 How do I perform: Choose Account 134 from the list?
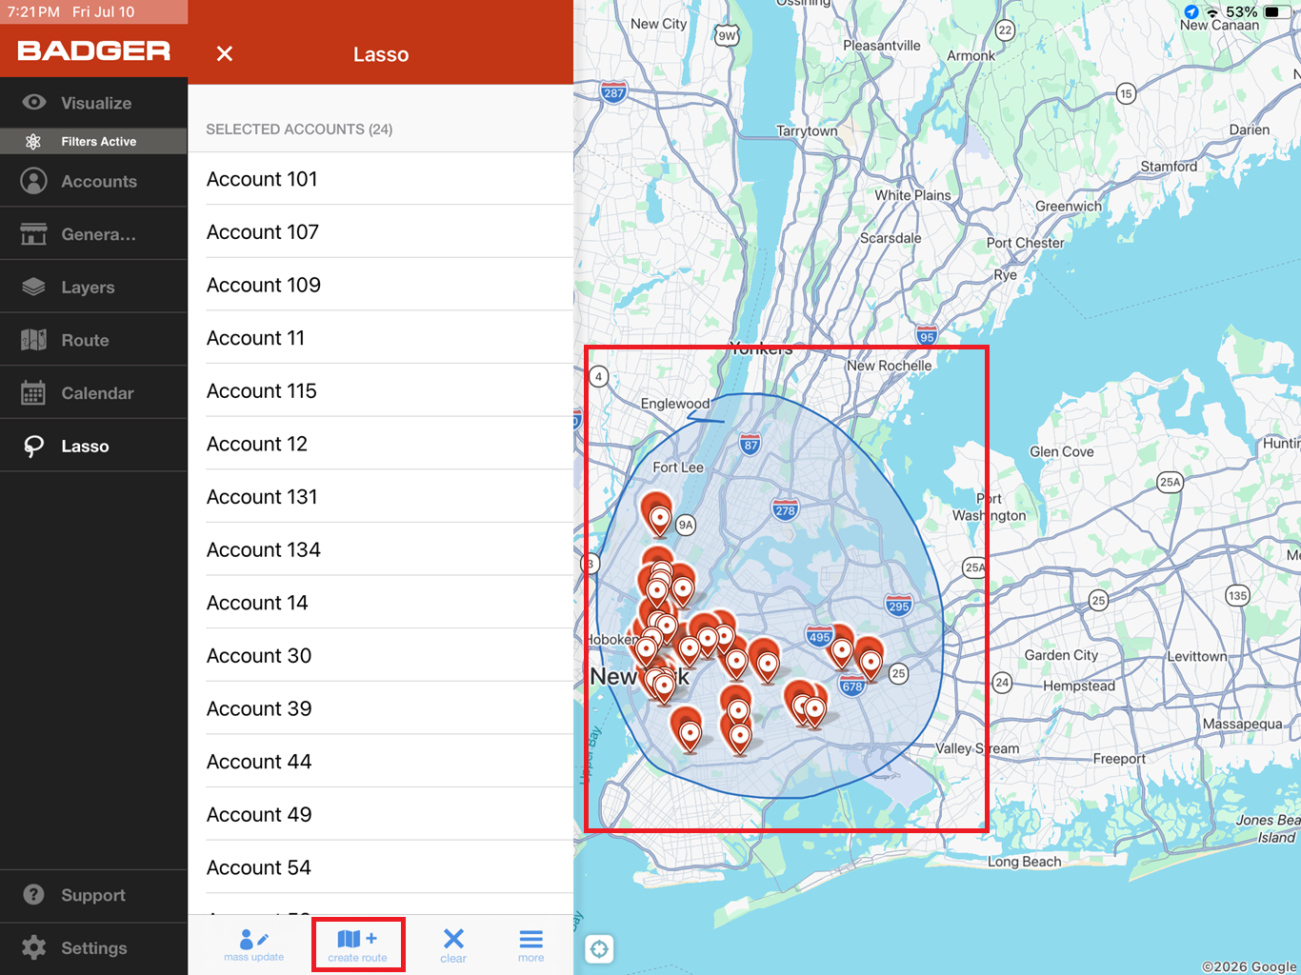click(381, 550)
